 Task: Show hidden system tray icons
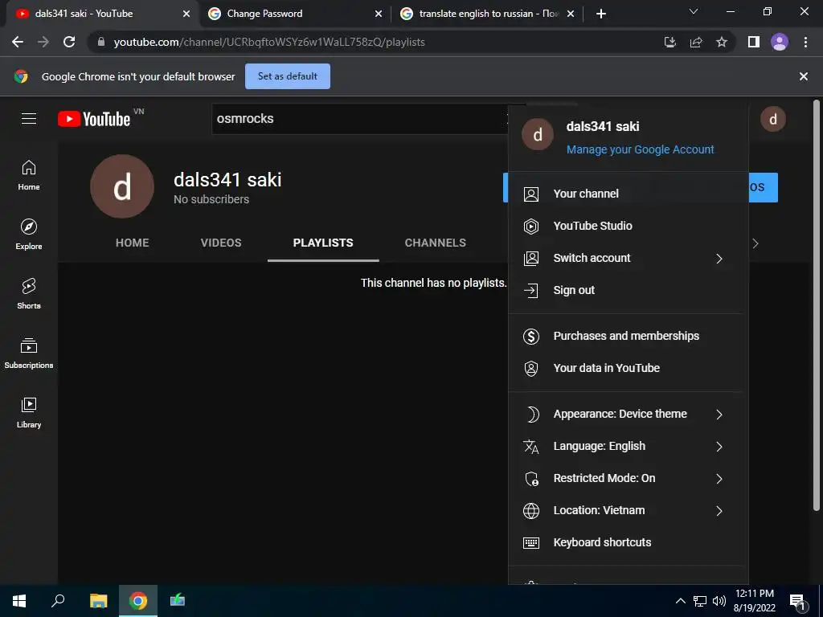point(680,601)
